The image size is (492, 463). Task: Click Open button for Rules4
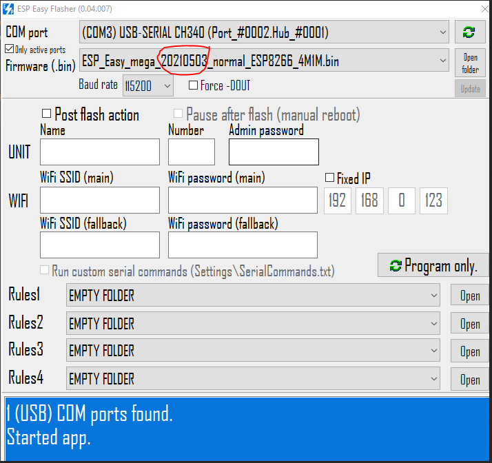(x=470, y=379)
